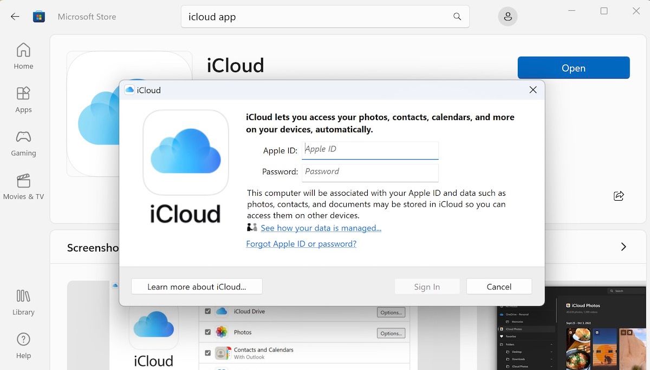Viewport: 650px width, 370px height.
Task: Open the account profile icon
Action: [x=508, y=16]
